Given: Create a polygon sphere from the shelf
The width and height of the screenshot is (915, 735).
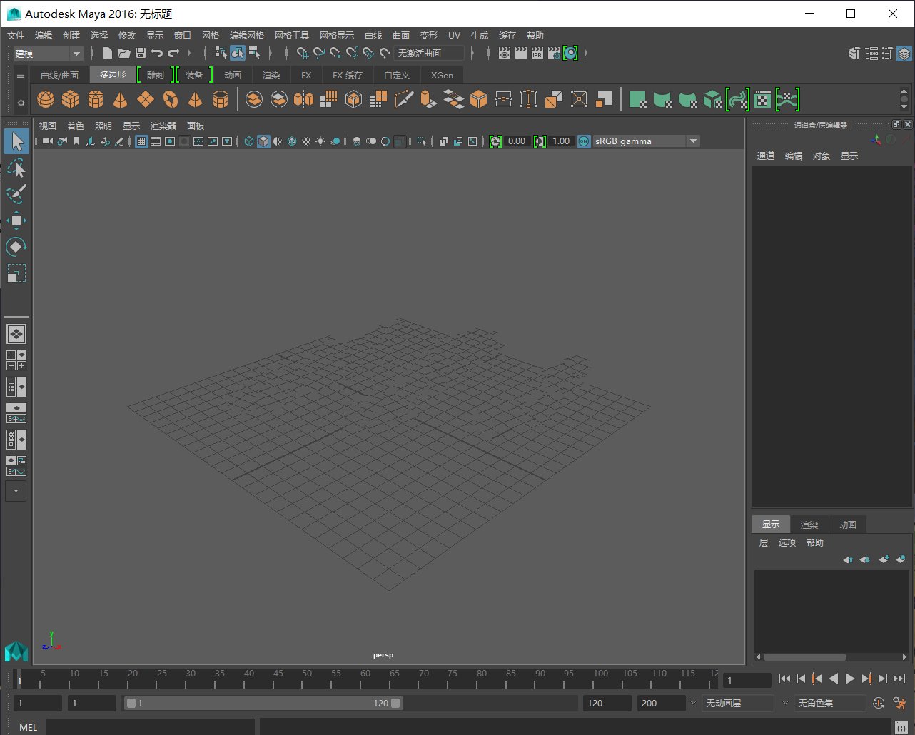Looking at the screenshot, I should 46,99.
